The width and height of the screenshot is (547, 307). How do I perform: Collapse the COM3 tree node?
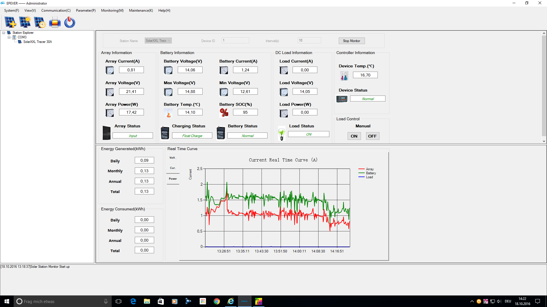[9, 37]
